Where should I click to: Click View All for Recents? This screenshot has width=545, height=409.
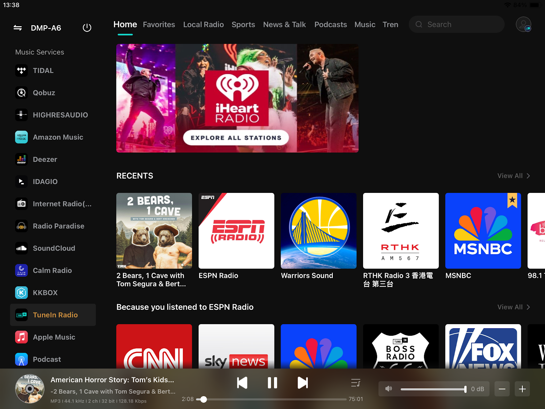510,176
